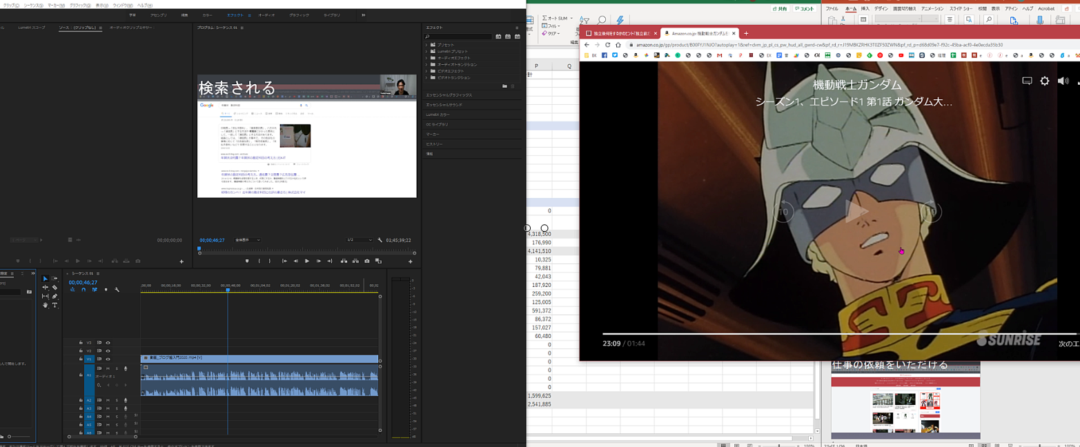Open the エッセンシャルグラフィックス panel
This screenshot has width=1080, height=447.
point(449,95)
